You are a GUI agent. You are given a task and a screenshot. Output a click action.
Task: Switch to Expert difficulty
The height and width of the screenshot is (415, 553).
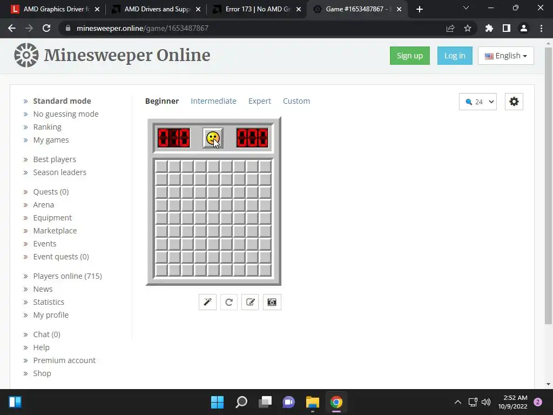[260, 101]
